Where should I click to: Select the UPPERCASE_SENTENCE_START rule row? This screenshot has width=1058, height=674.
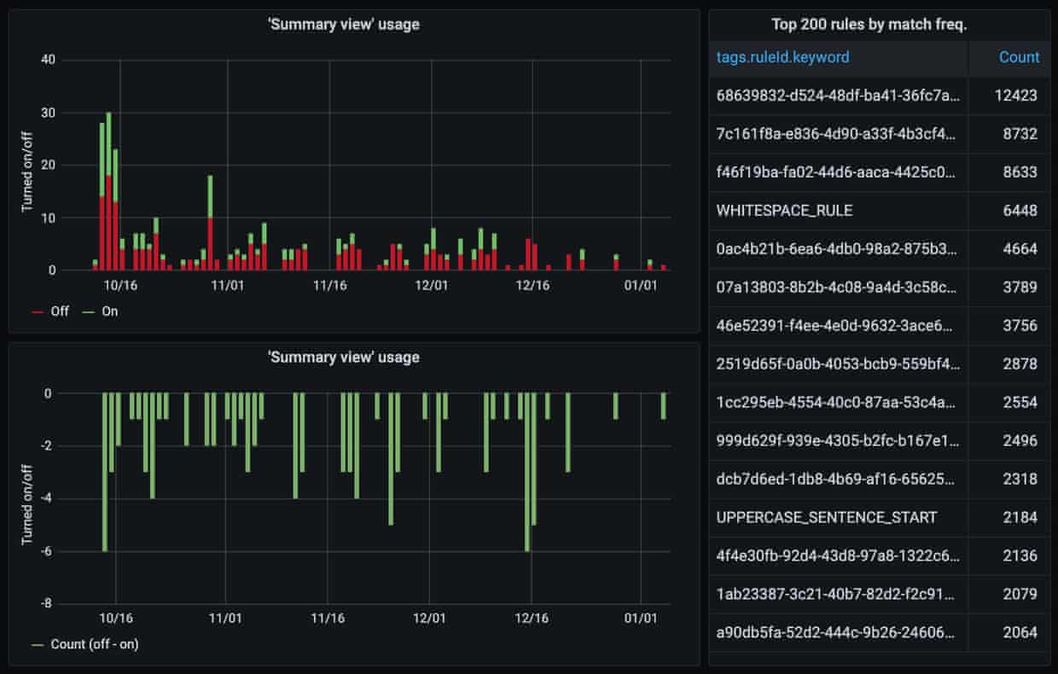(826, 517)
